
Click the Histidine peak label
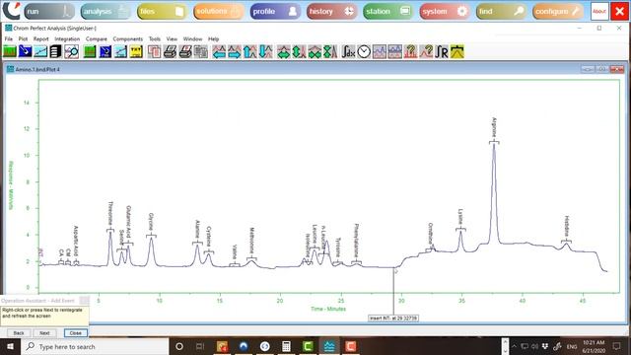click(567, 226)
